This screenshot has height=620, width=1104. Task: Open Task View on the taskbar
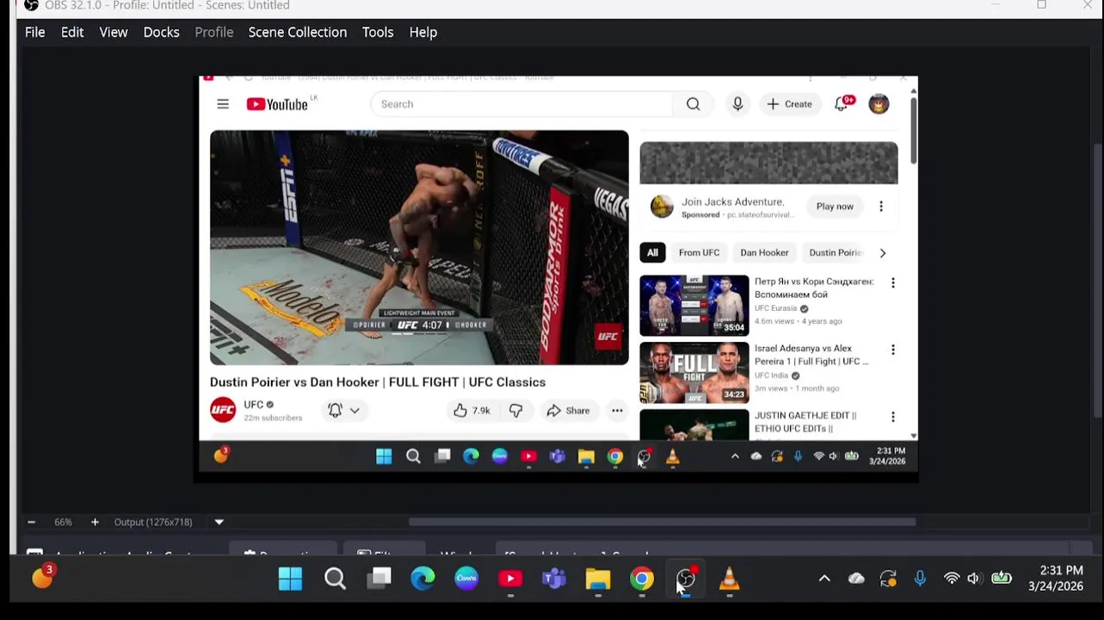click(379, 579)
